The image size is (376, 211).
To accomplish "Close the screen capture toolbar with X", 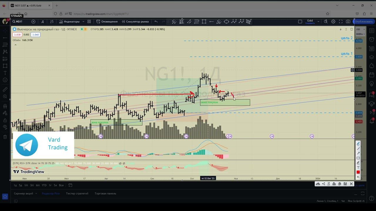I will [x=351, y=184].
